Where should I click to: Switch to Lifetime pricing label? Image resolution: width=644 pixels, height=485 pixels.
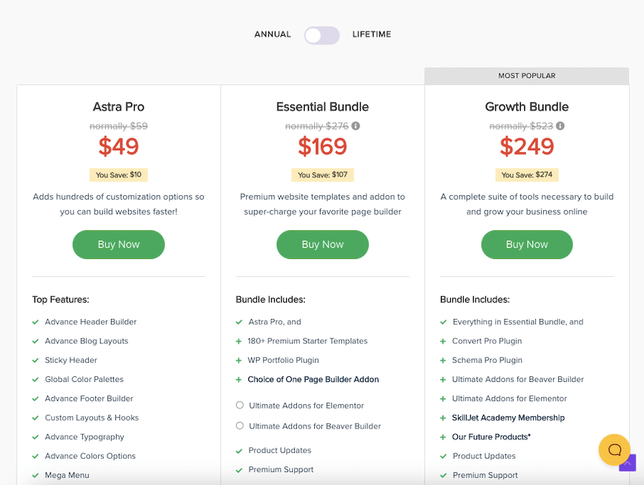coord(371,34)
